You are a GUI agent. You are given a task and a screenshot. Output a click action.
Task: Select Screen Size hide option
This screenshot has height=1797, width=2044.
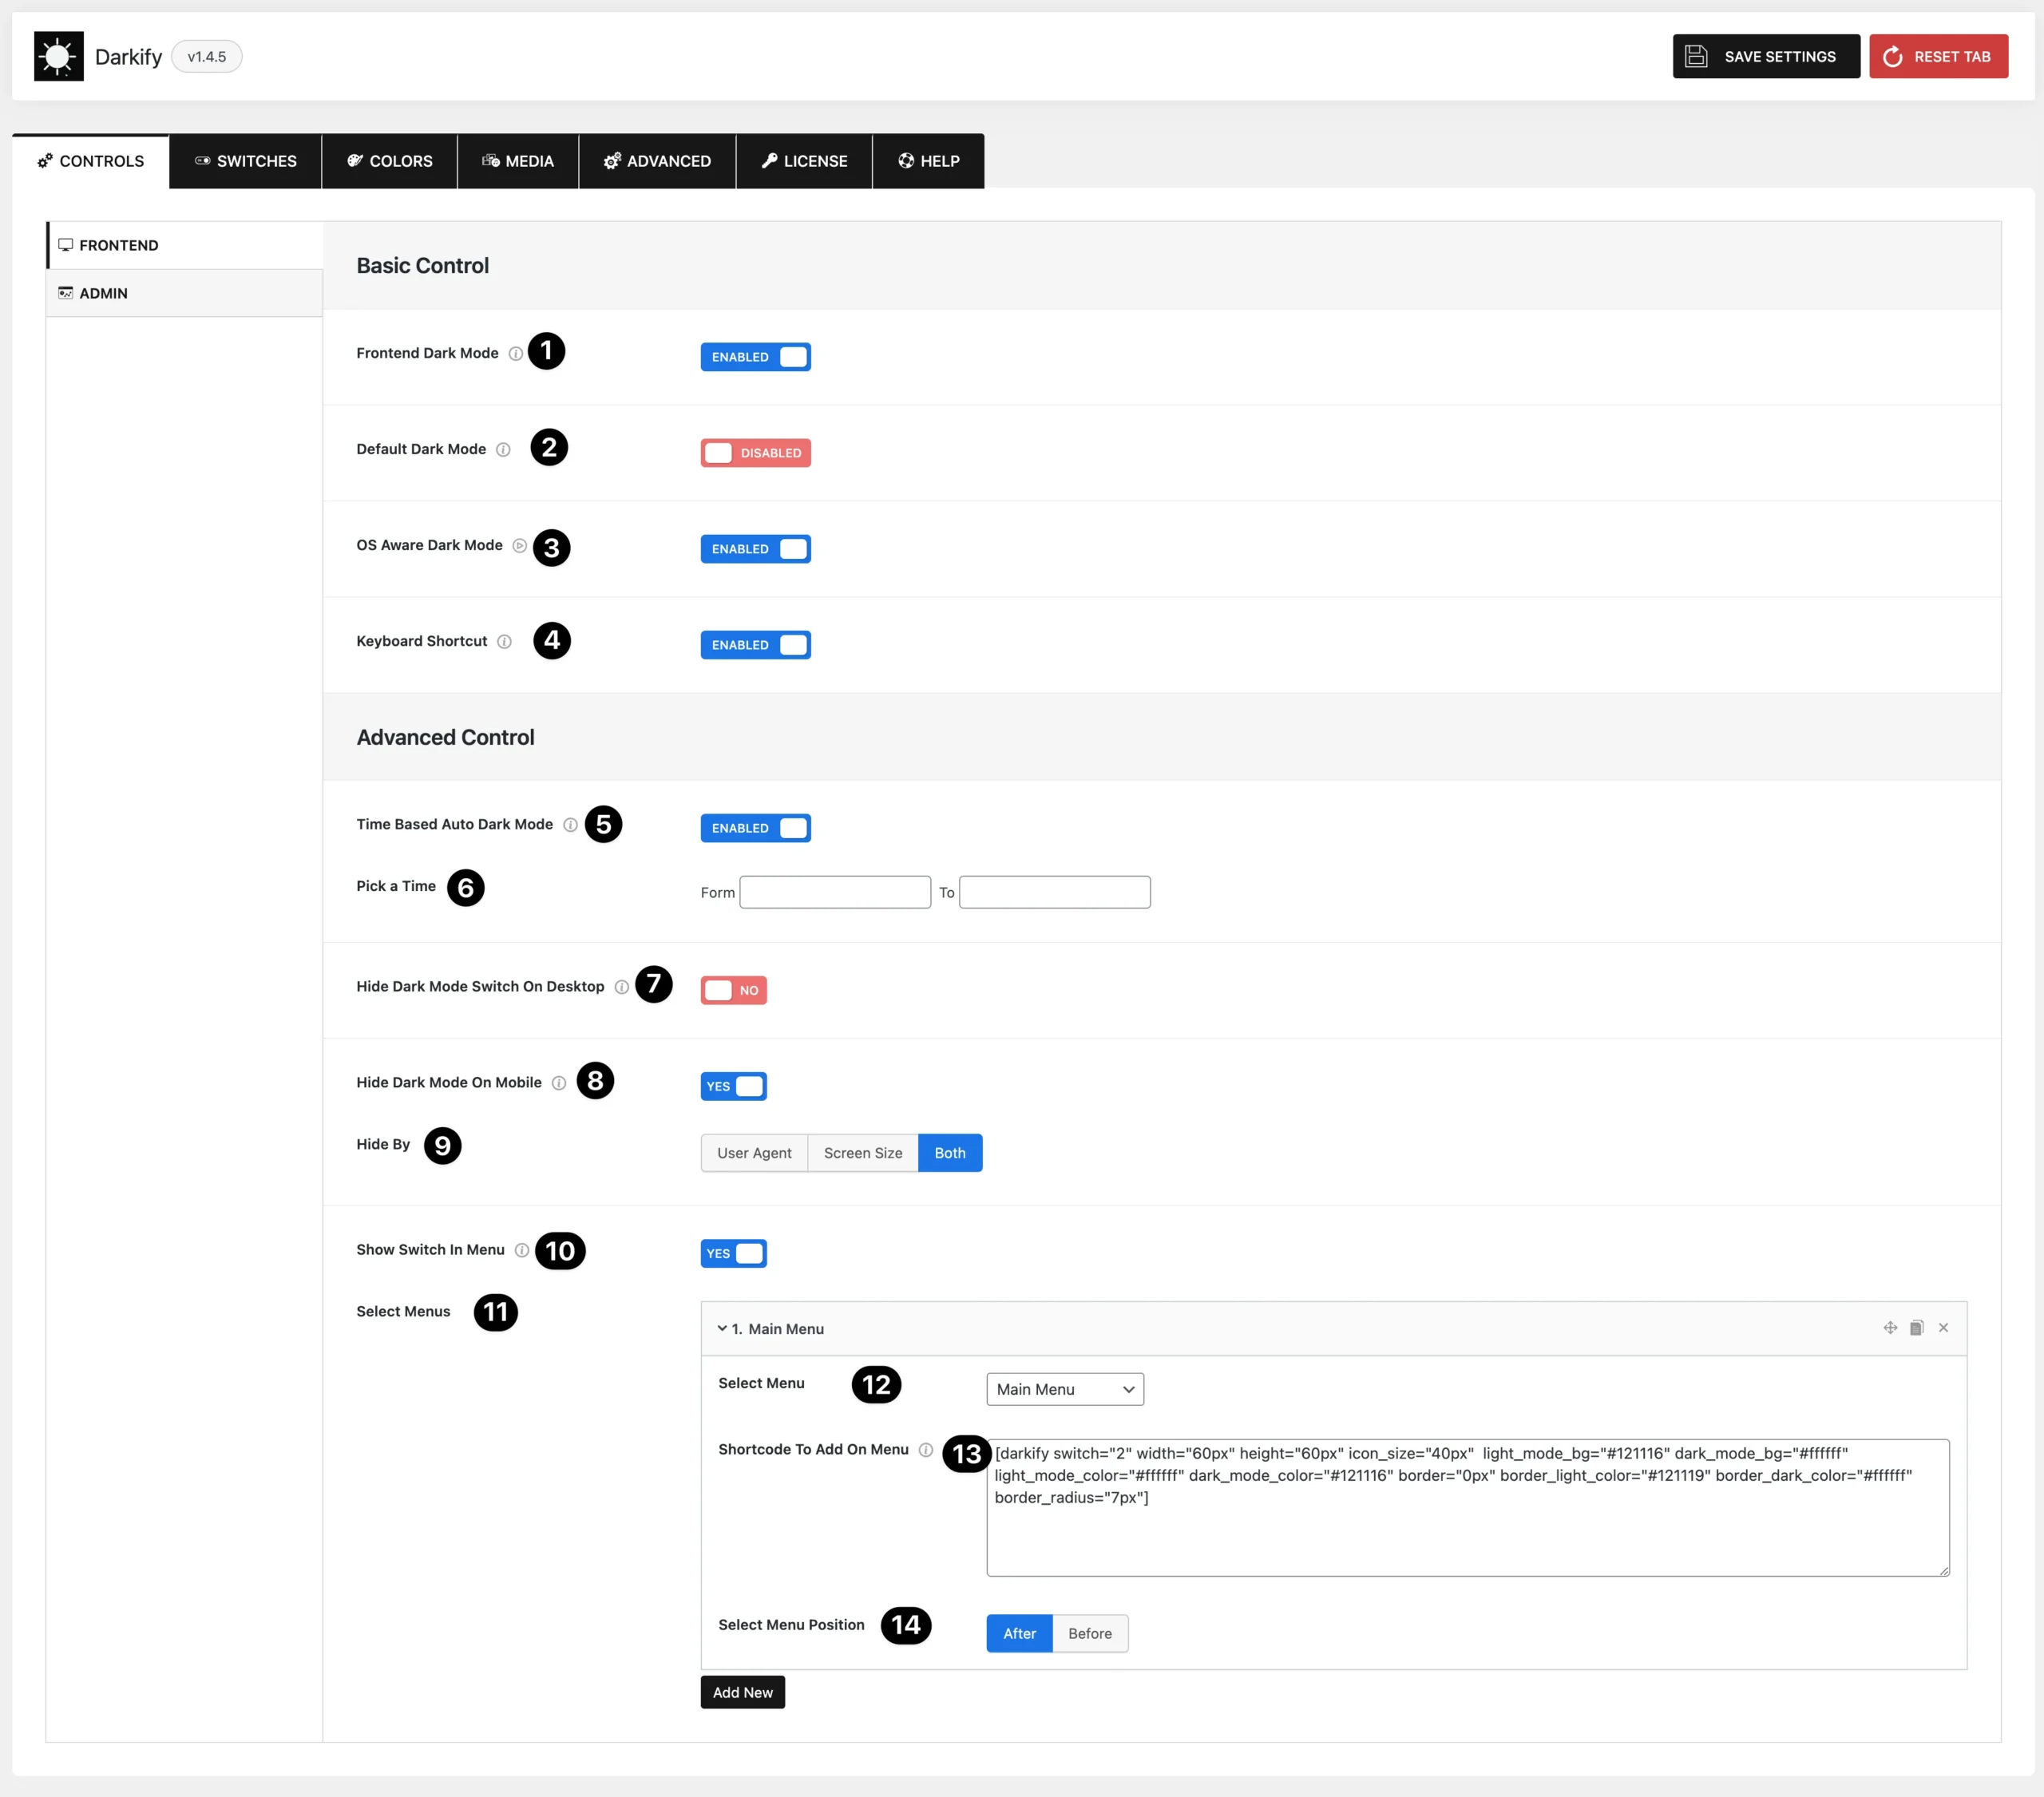coord(863,1153)
